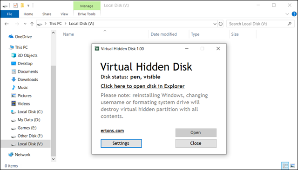The image size is (298, 170).
Task: Select Downloads label in navigation pane
Action: pos(28,79)
